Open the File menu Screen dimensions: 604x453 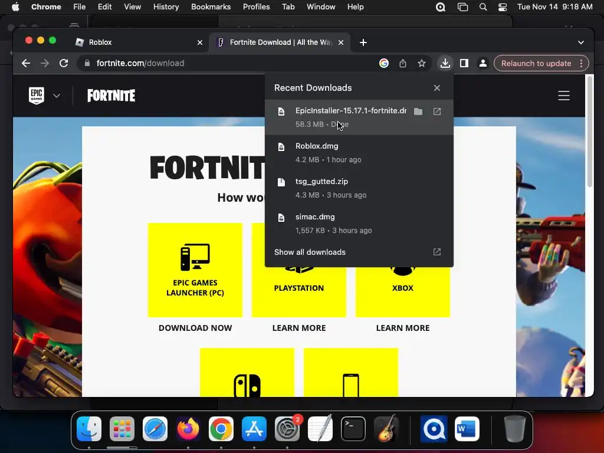tap(80, 7)
